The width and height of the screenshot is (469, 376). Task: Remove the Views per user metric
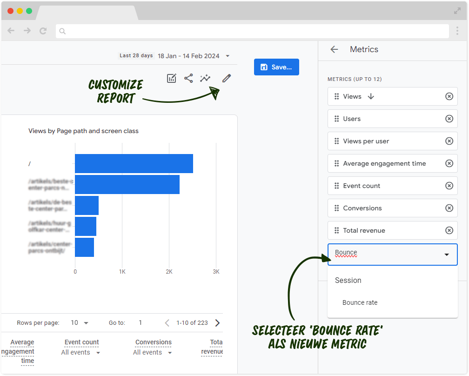click(x=449, y=141)
